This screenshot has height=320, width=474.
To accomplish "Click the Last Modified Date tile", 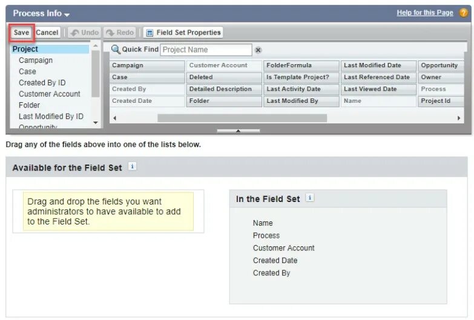I will coord(379,65).
